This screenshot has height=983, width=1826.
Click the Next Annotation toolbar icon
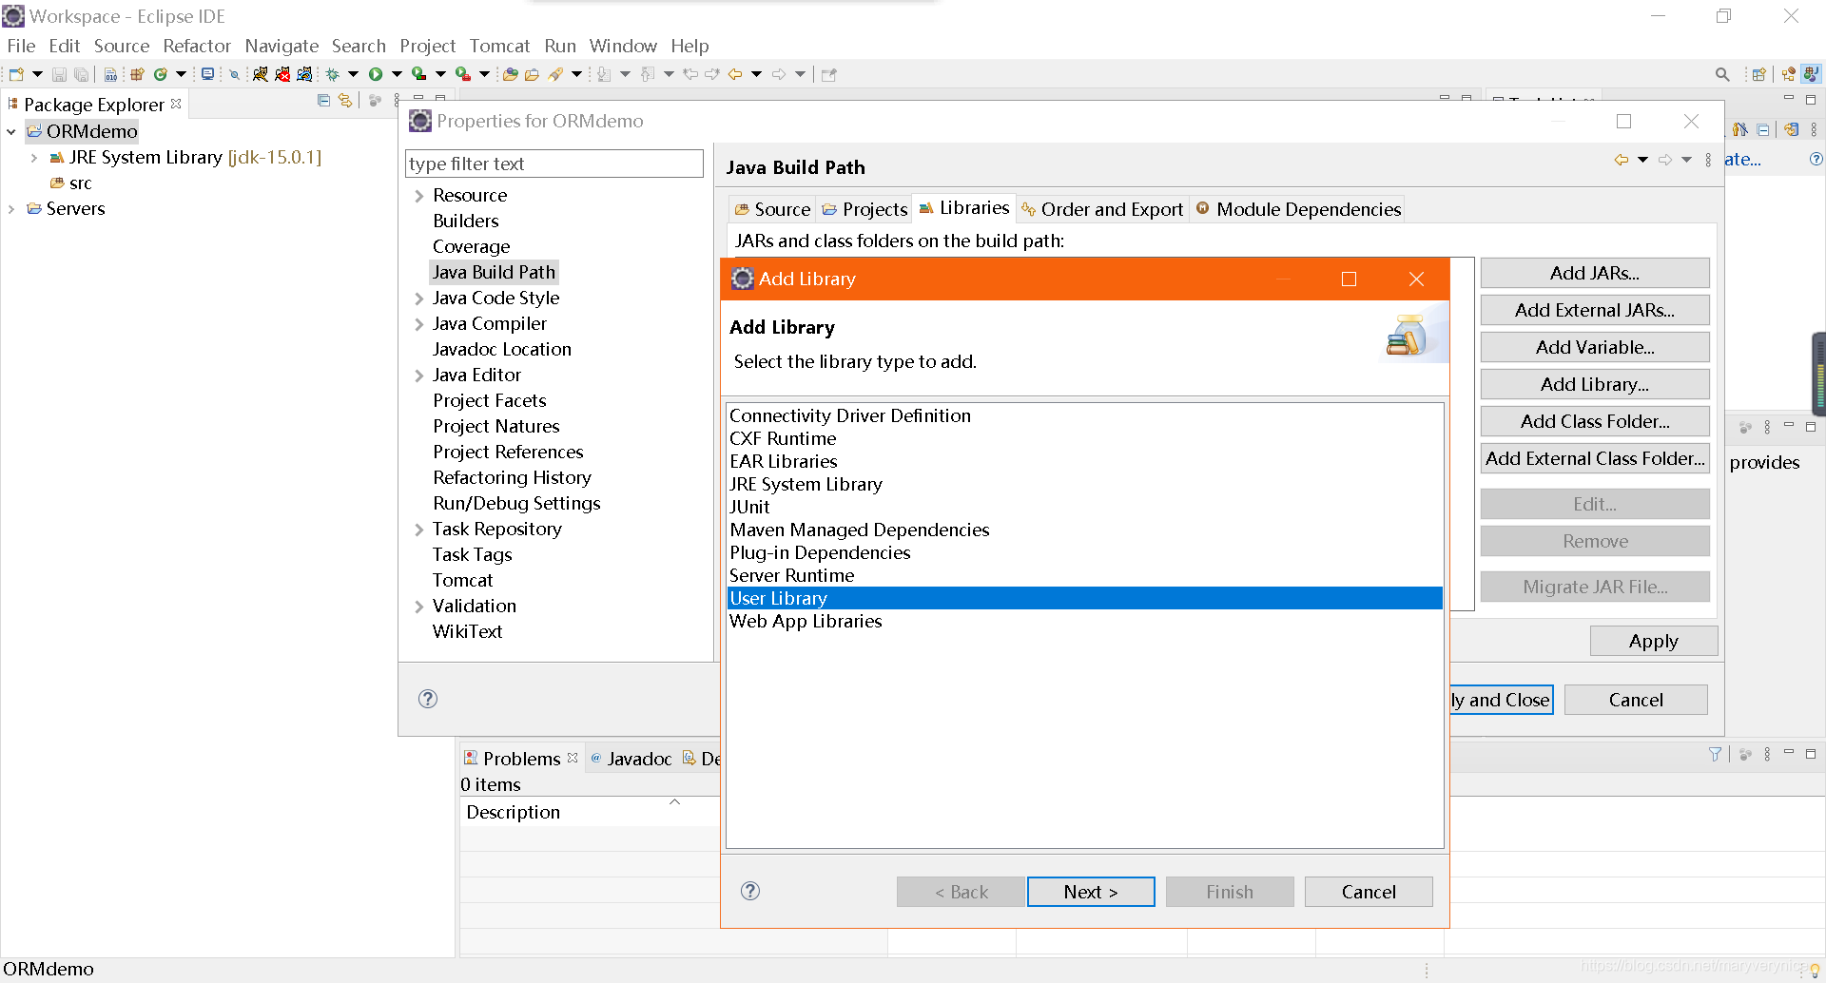(603, 74)
